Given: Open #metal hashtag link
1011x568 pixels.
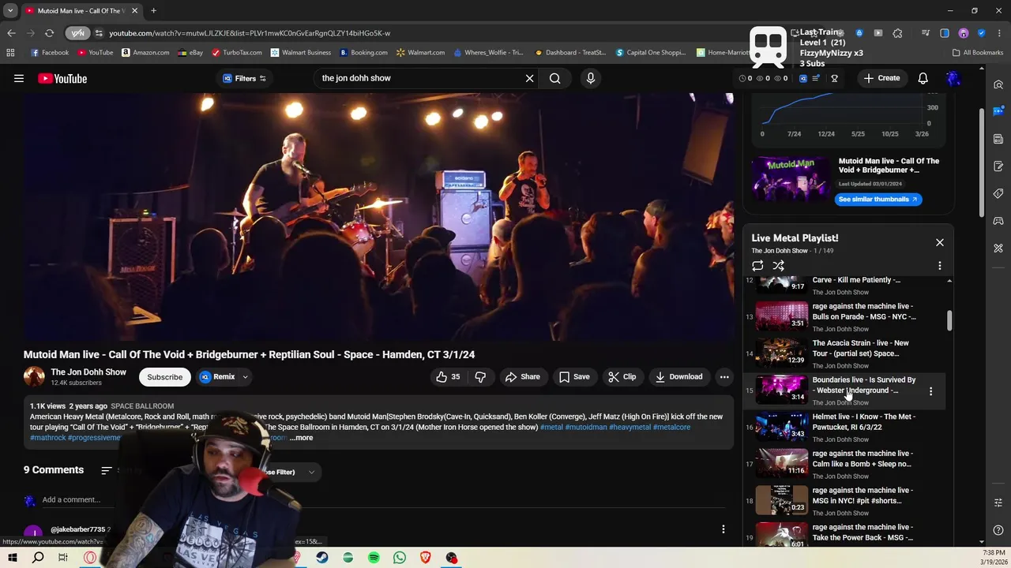Looking at the screenshot, I should point(551,428).
